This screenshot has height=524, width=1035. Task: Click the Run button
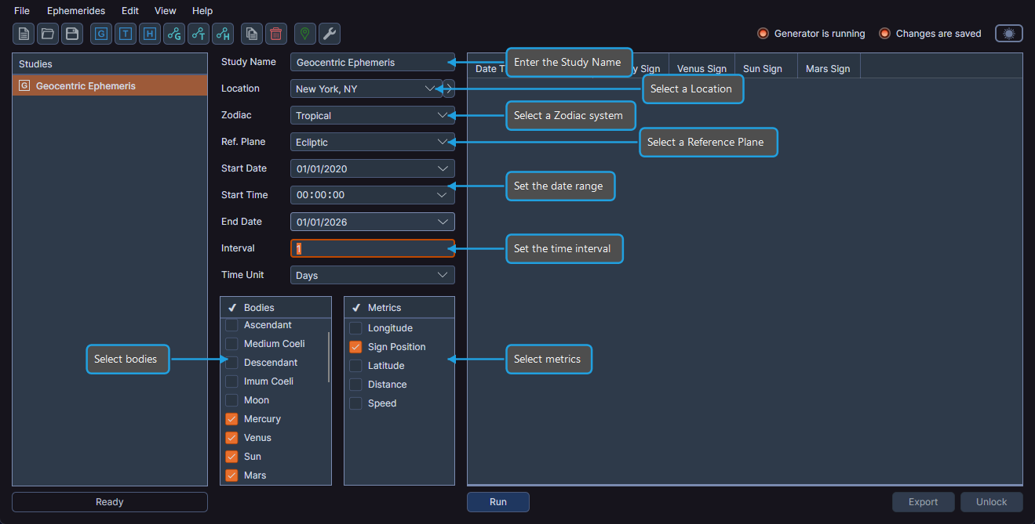[497, 501]
